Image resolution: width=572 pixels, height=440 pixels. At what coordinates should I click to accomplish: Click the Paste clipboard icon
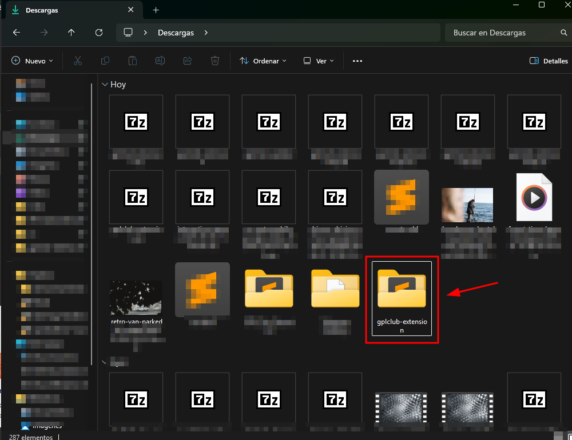click(x=133, y=61)
